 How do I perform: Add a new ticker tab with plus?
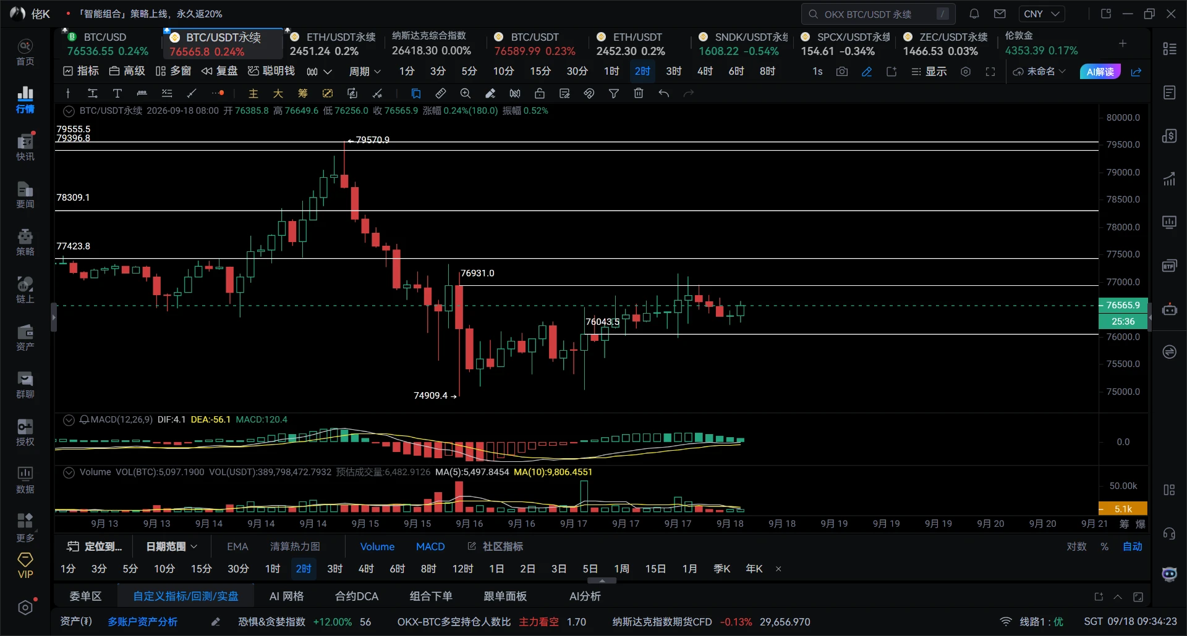(1123, 43)
